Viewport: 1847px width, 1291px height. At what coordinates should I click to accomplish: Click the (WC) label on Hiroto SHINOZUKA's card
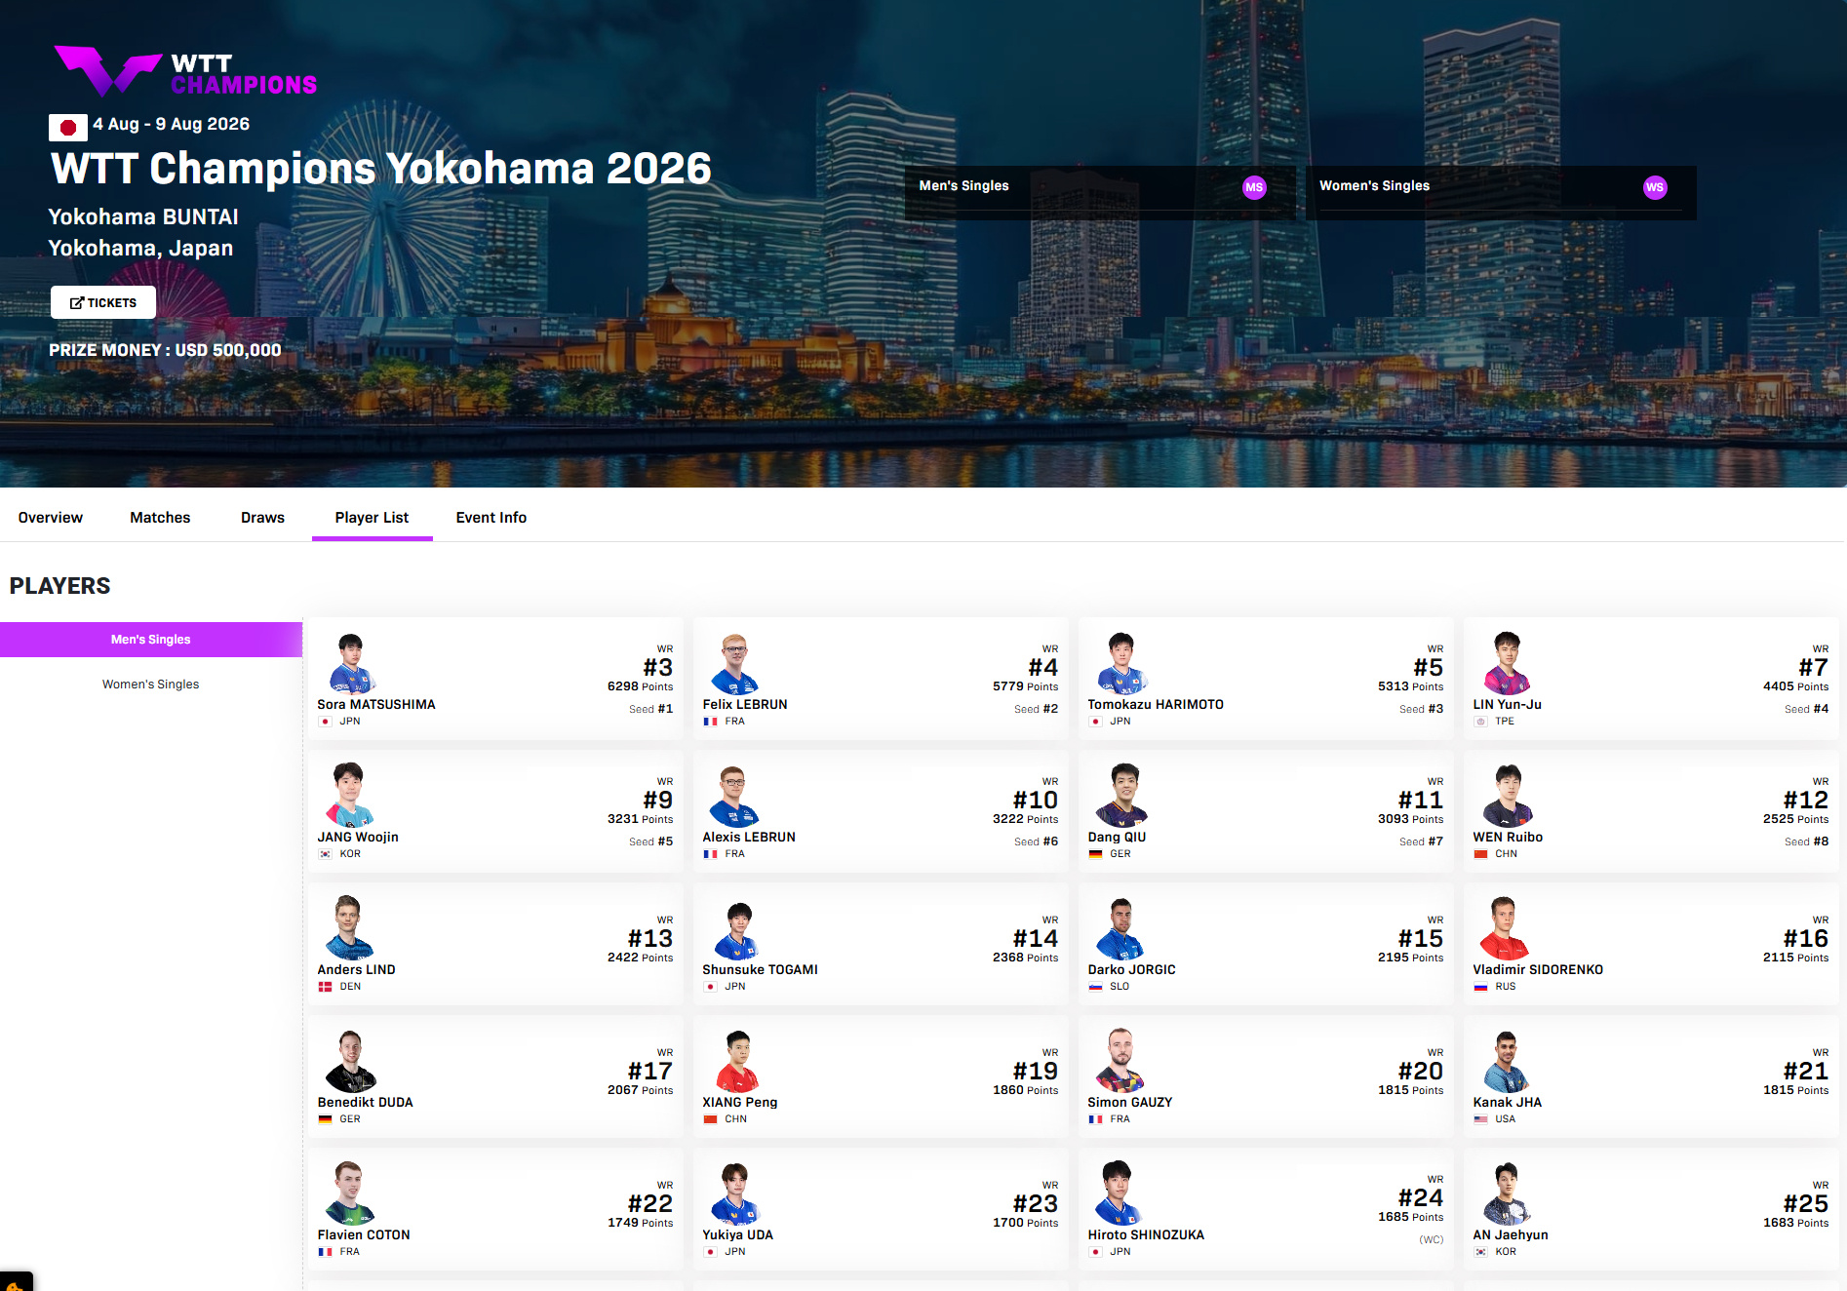click(x=1431, y=1239)
